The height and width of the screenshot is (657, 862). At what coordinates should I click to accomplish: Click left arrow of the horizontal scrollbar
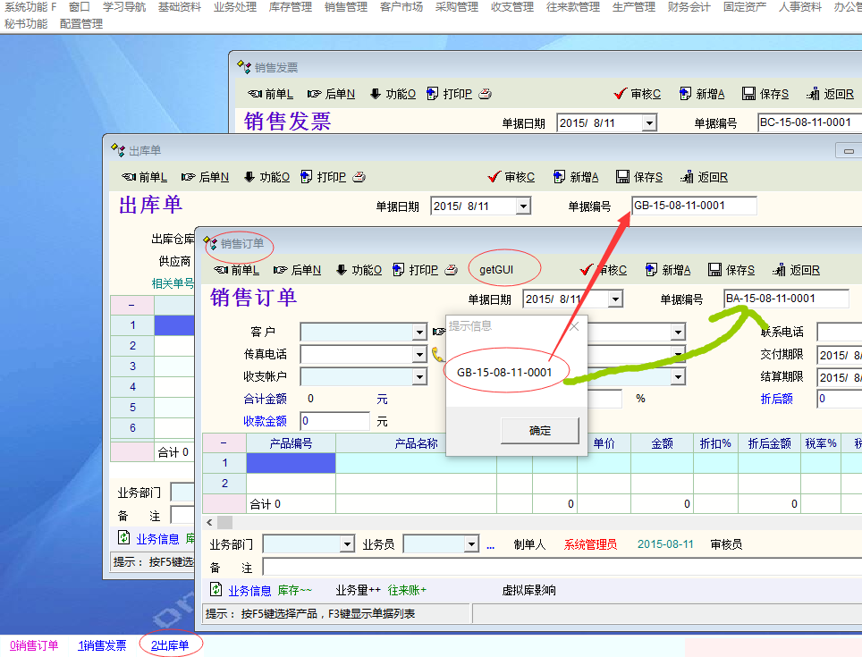210,522
